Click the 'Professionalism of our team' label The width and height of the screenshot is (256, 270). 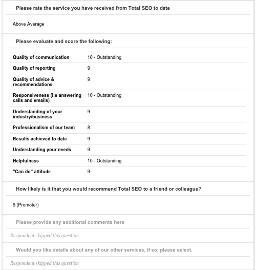pyautogui.click(x=44, y=128)
